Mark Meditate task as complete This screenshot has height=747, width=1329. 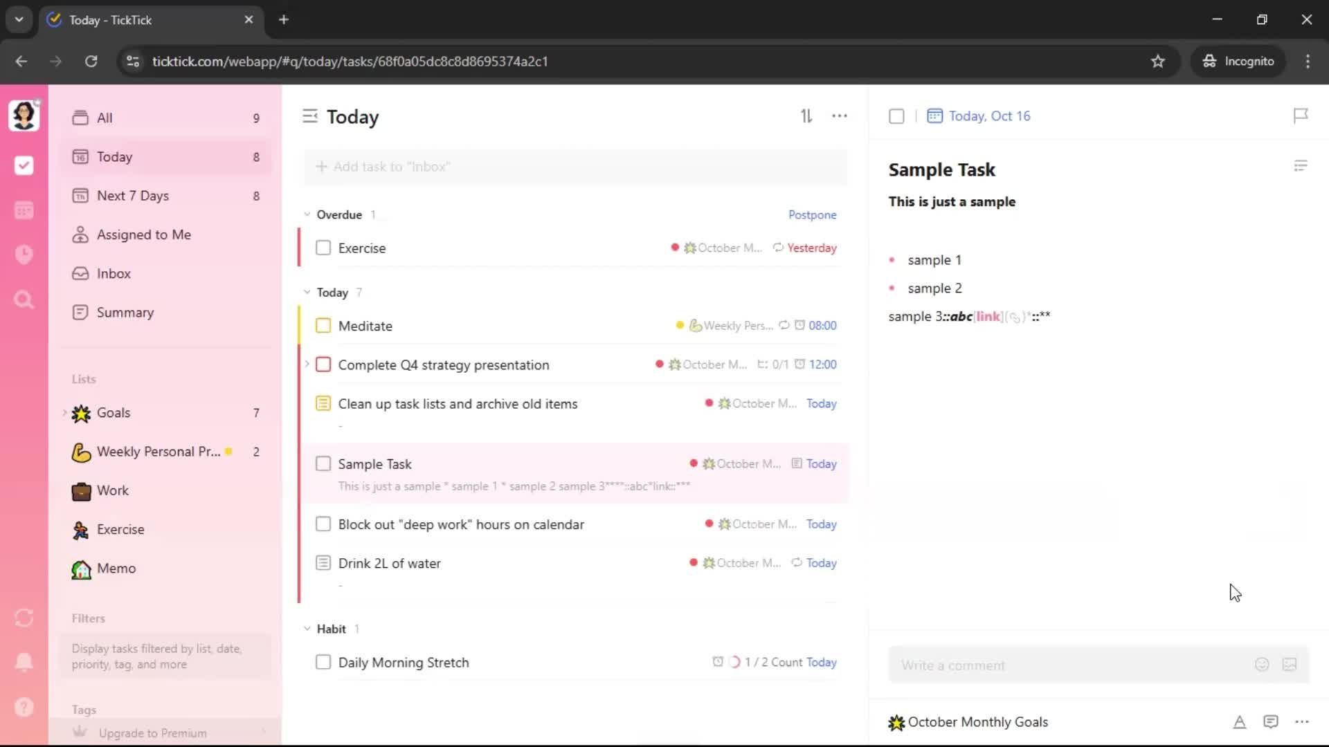323,326
